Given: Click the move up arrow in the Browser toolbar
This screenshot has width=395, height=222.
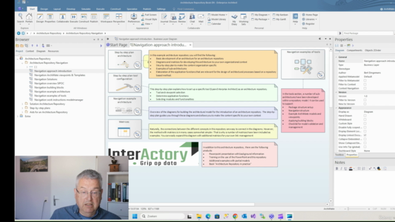Looking at the screenshot, I should point(32,46).
